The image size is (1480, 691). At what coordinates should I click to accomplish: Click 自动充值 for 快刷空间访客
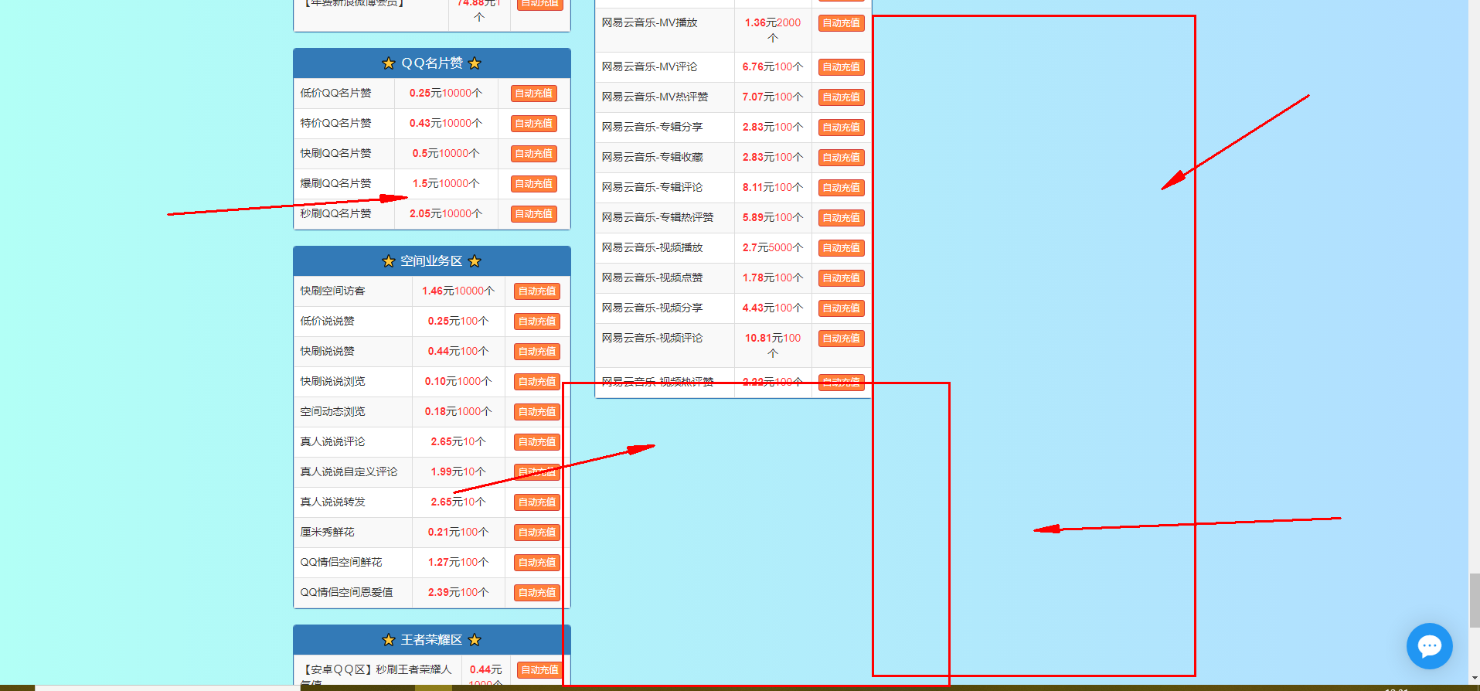pos(537,291)
